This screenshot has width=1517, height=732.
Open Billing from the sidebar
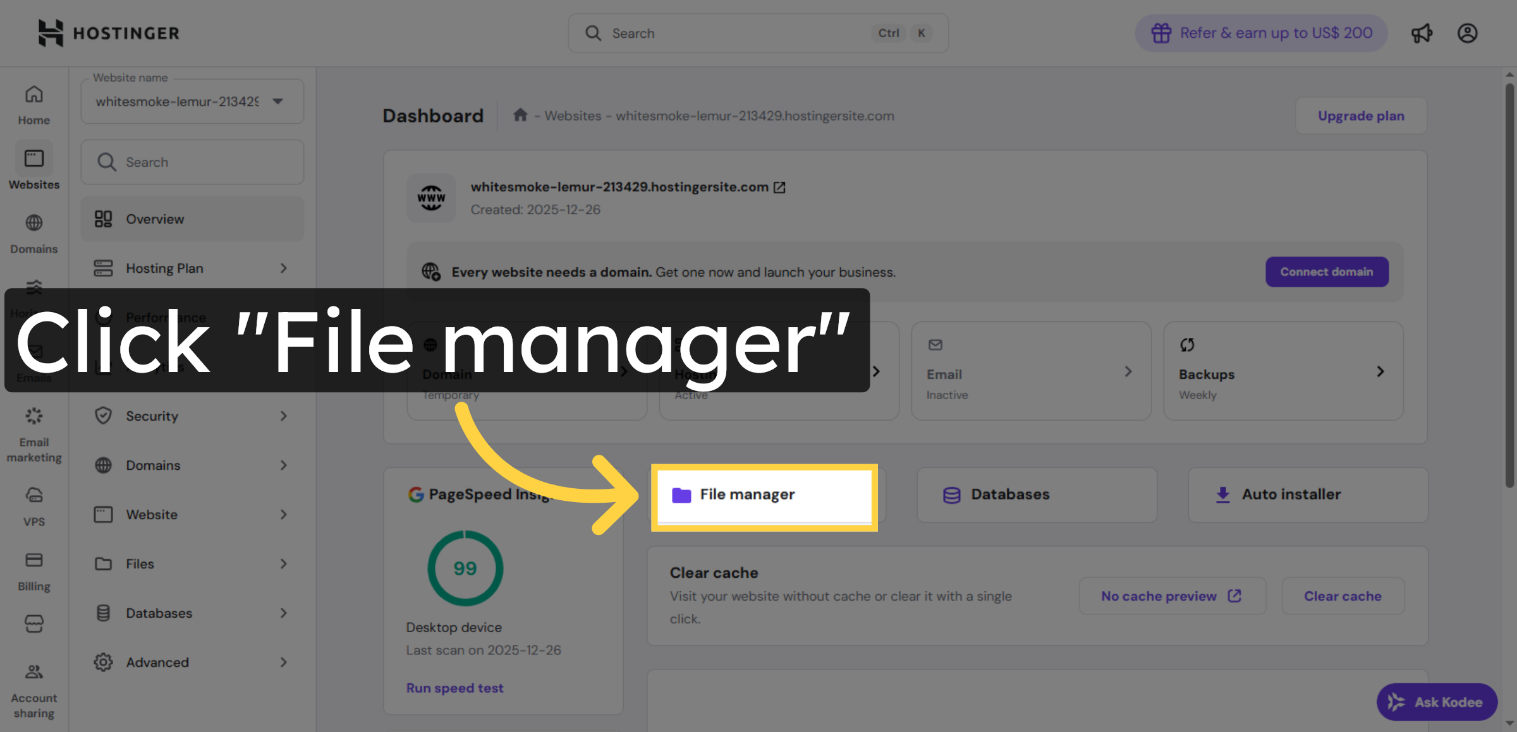click(x=34, y=567)
